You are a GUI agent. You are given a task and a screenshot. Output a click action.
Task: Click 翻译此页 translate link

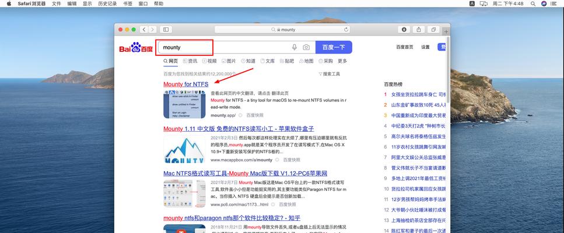[279, 93]
